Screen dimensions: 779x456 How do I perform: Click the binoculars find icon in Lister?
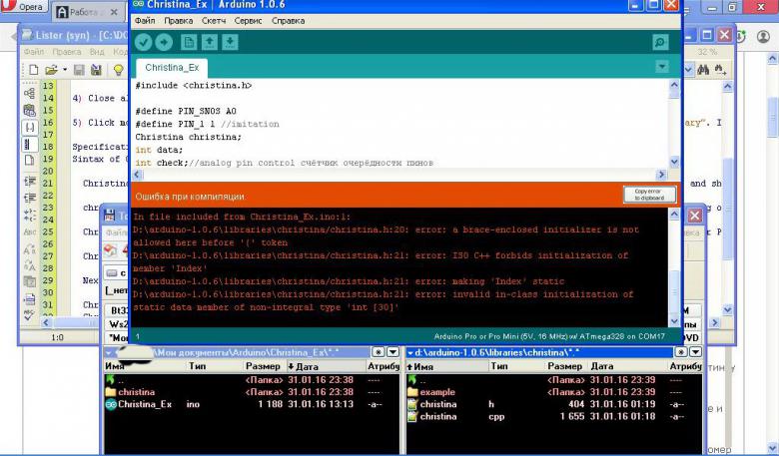(703, 70)
